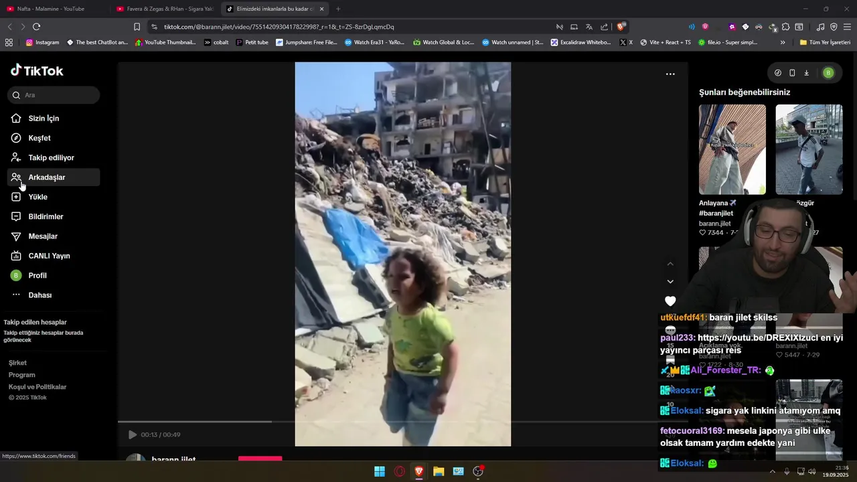Close the active TikTok browser tab
This screenshot has width=857, height=482.
click(322, 9)
